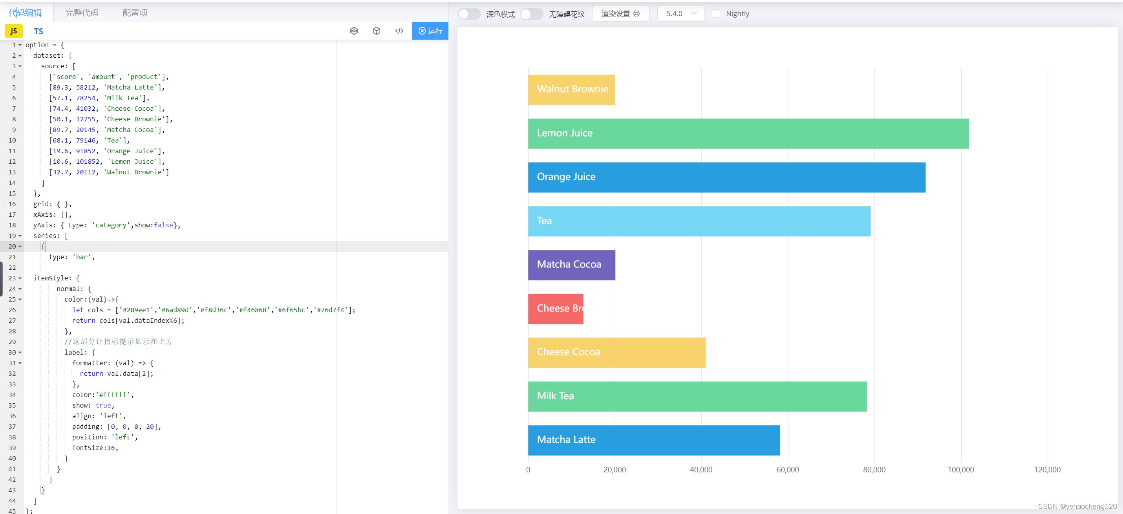Enable the 深色模式 dark mode toggle
This screenshot has width=1123, height=514.
469,13
